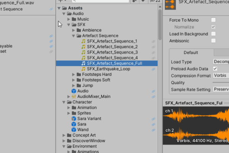Select the AudioMixer_Main mixer icon
The width and height of the screenshot is (229, 153).
tap(74, 97)
